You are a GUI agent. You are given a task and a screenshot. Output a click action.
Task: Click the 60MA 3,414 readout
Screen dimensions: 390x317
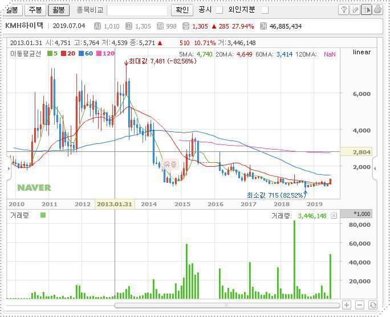pyautogui.click(x=274, y=54)
